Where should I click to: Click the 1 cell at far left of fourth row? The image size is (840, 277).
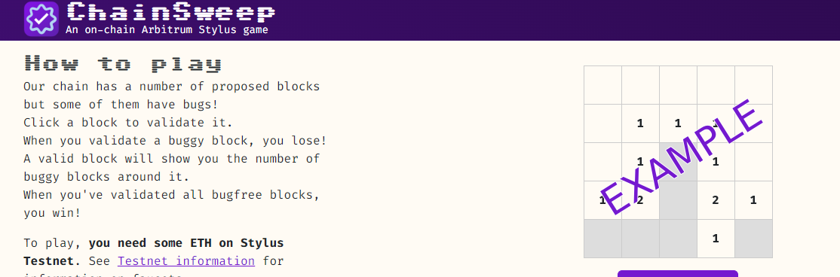(602, 200)
